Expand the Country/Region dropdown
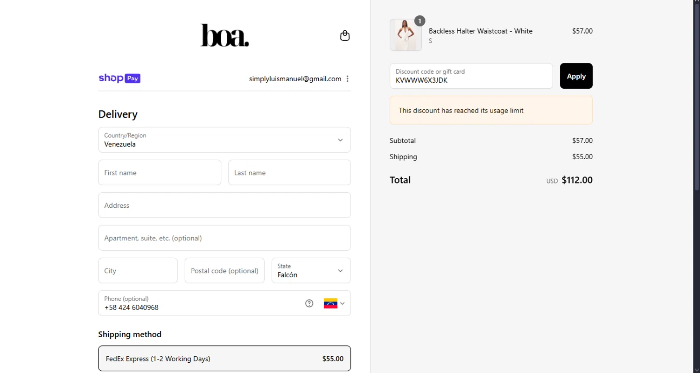Image resolution: width=700 pixels, height=373 pixels. [224, 140]
